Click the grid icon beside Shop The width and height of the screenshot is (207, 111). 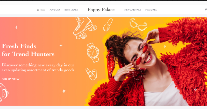(38, 10)
